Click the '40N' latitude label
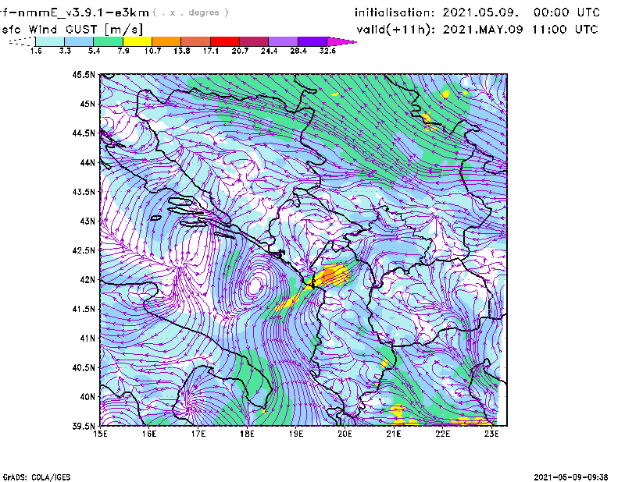 click(x=87, y=397)
